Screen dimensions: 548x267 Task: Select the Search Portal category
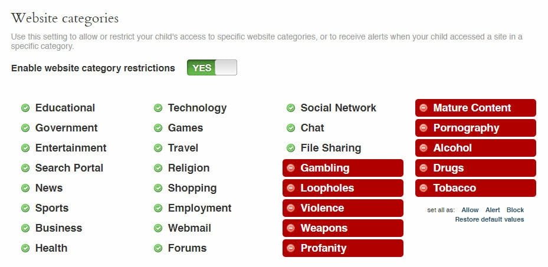(x=69, y=168)
